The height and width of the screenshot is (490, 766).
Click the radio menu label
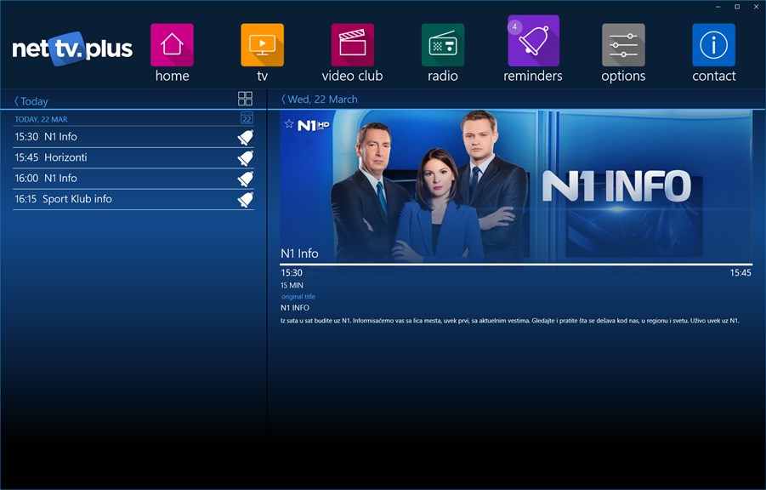point(443,76)
